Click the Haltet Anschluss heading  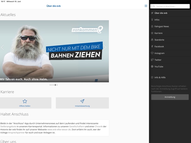point(14,114)
